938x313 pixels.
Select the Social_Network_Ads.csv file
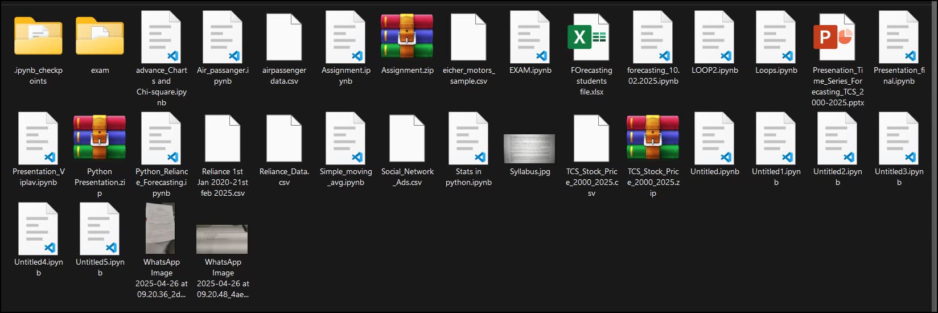click(x=407, y=138)
